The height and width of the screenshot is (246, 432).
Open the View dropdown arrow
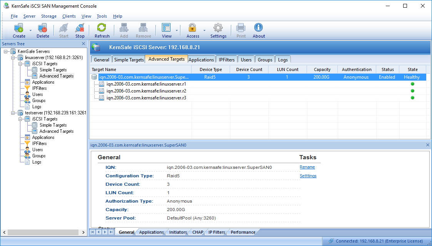point(177,30)
